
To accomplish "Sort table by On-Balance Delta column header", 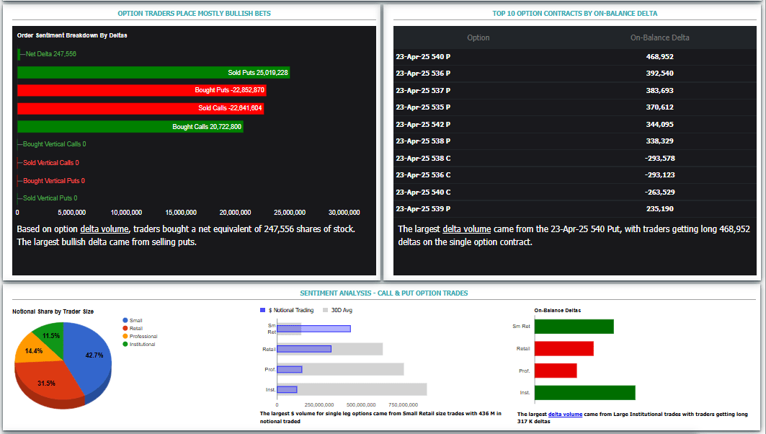I will (x=659, y=37).
